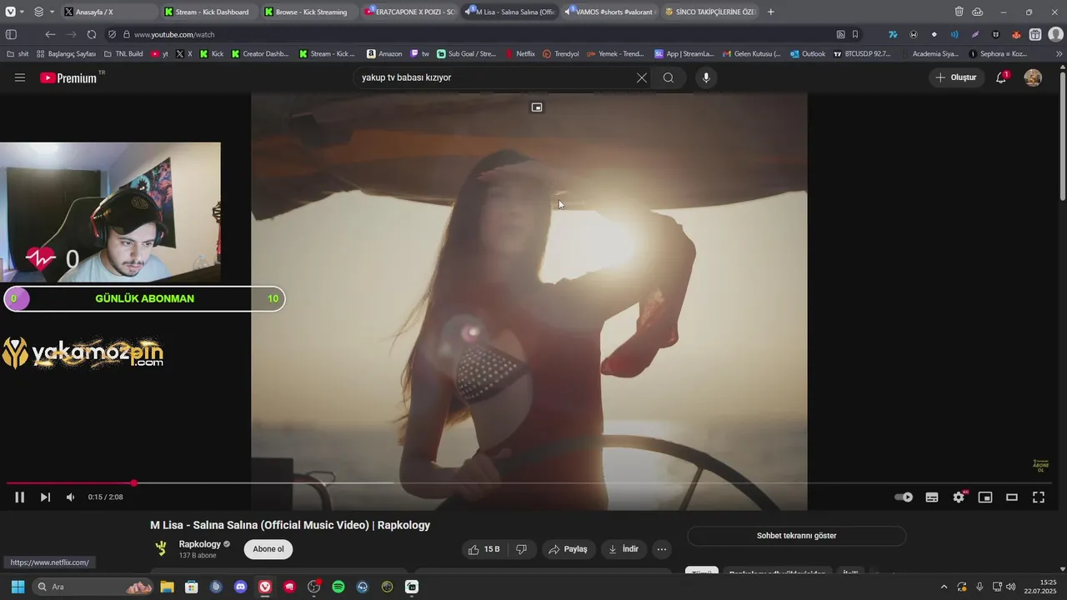The image size is (1067, 600).
Task: Clear the YouTube search text
Action: 642,77
